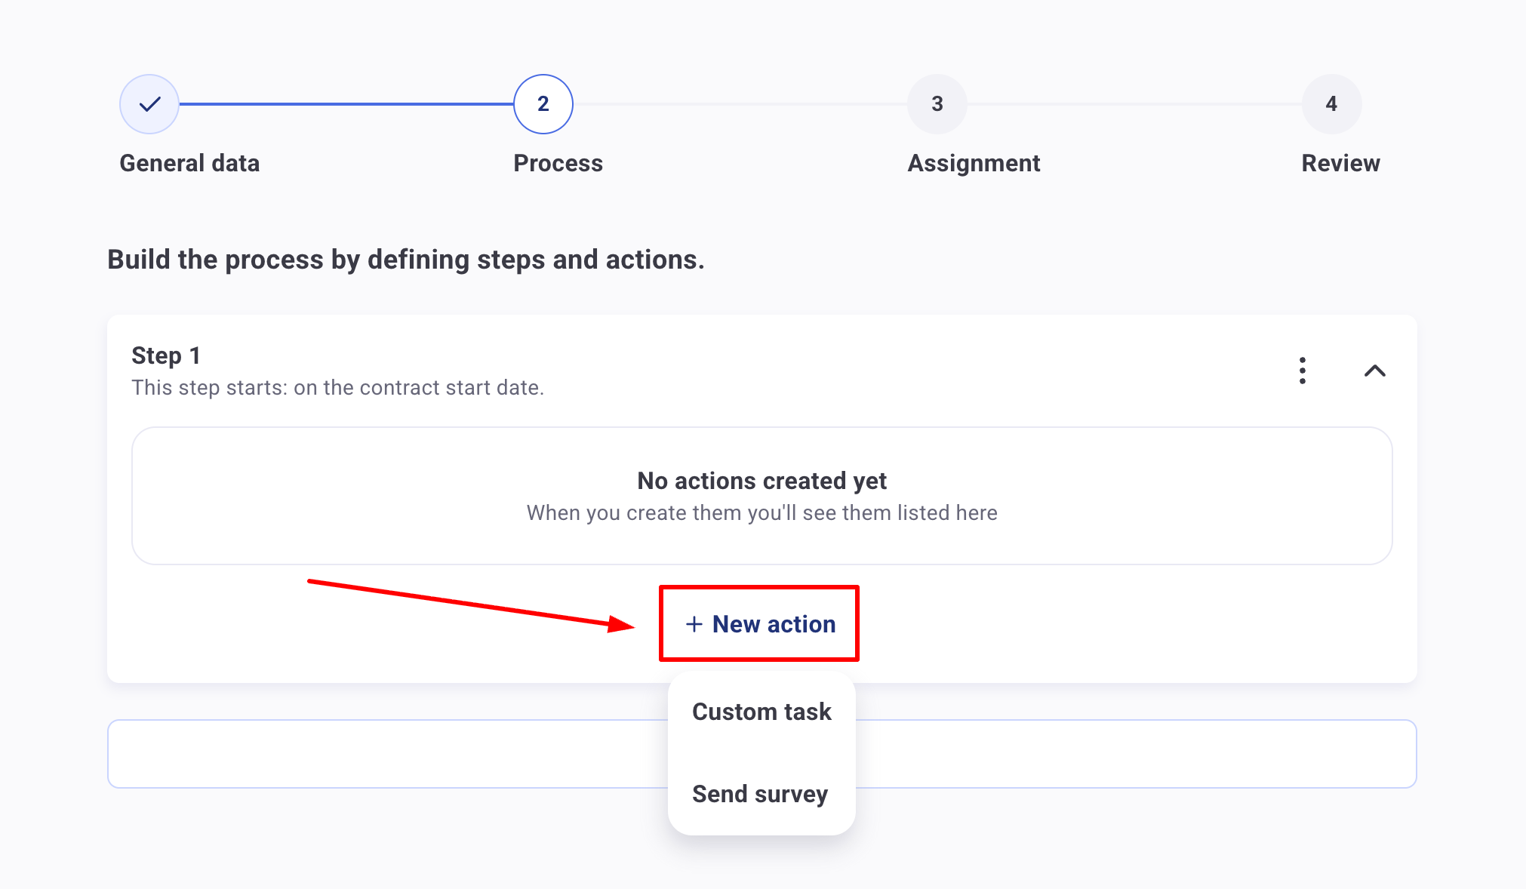This screenshot has height=889, width=1526.
Task: Open the Assignment step label
Action: coord(974,163)
